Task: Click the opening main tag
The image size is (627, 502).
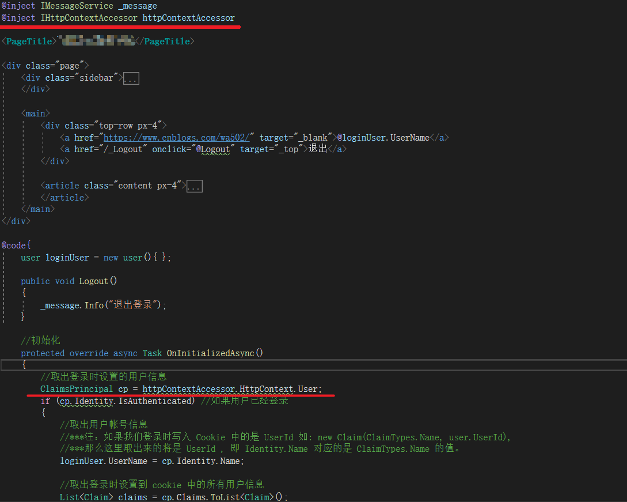Action: tap(36, 114)
